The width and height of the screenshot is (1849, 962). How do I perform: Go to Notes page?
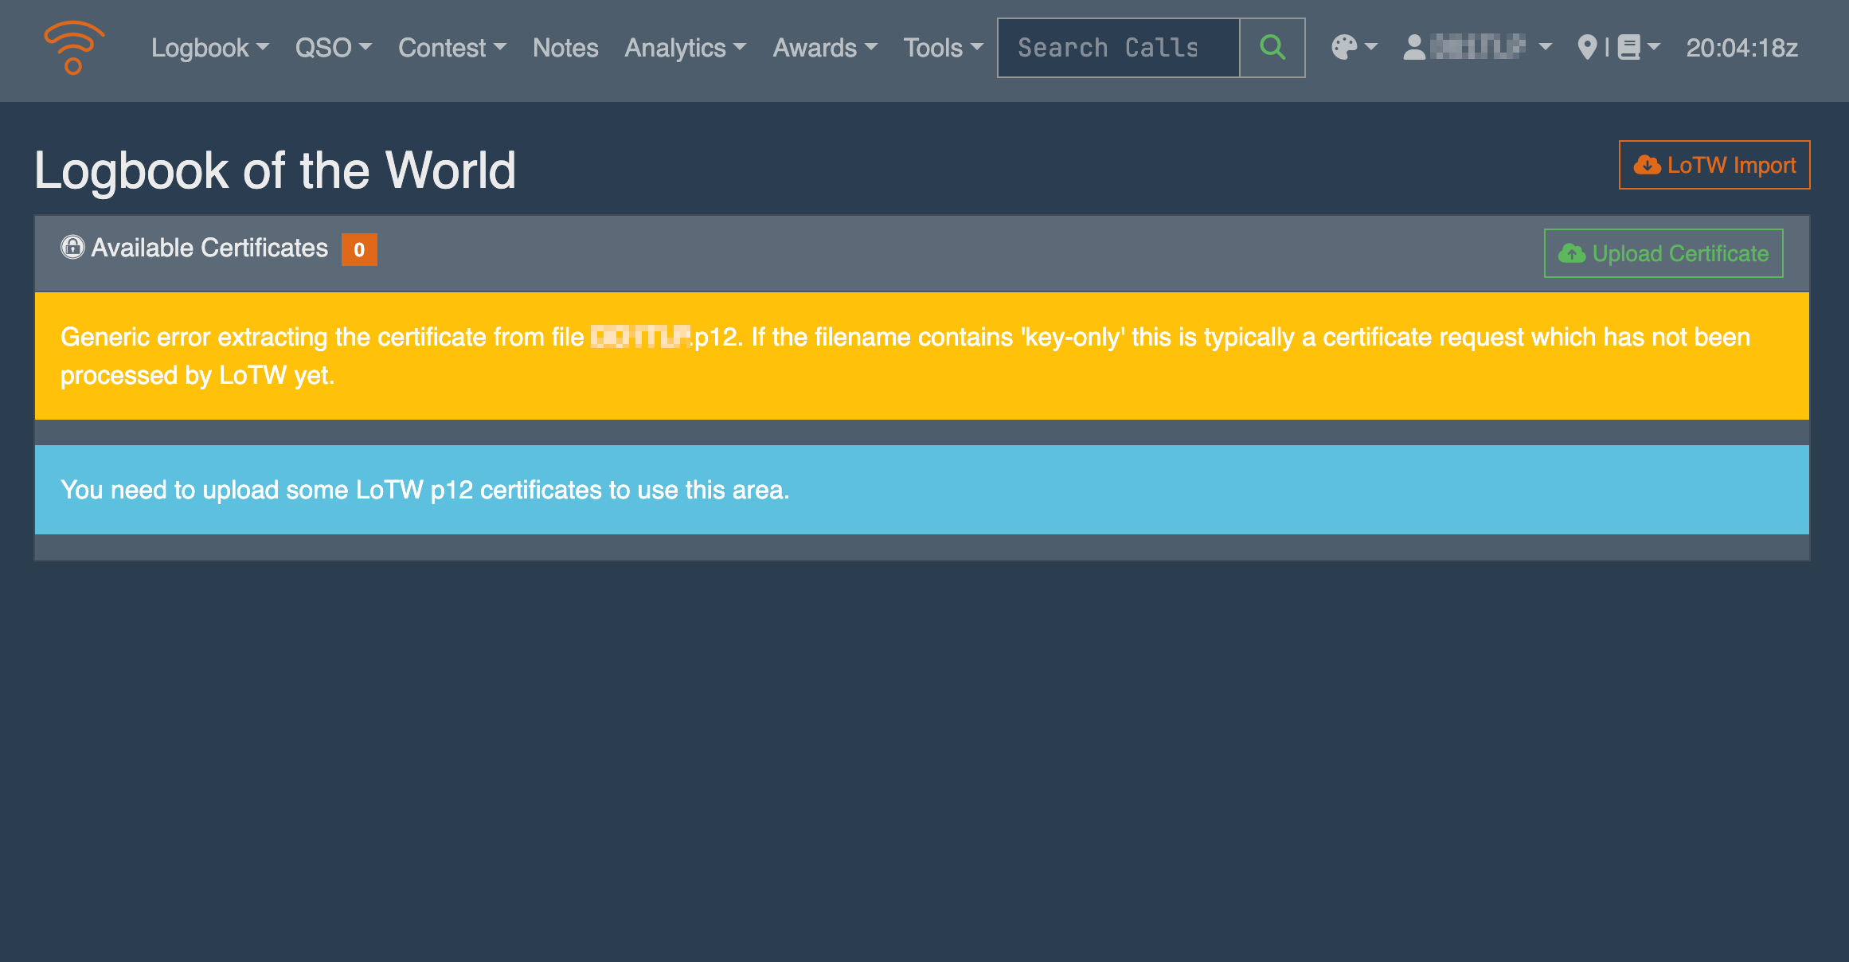coord(565,48)
